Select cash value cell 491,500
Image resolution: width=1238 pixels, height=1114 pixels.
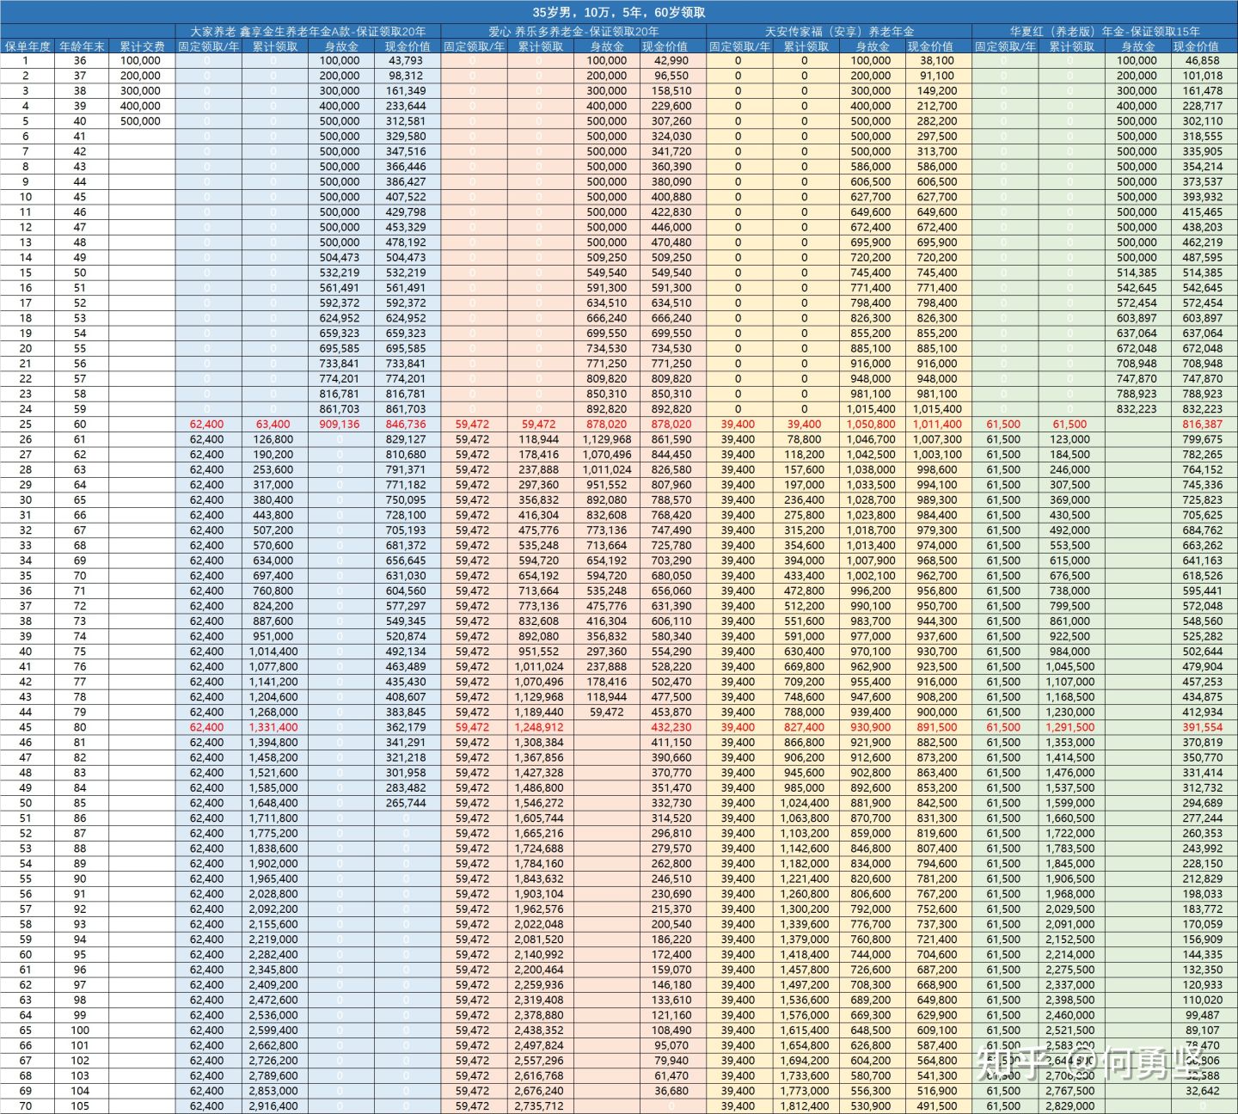937,1106
